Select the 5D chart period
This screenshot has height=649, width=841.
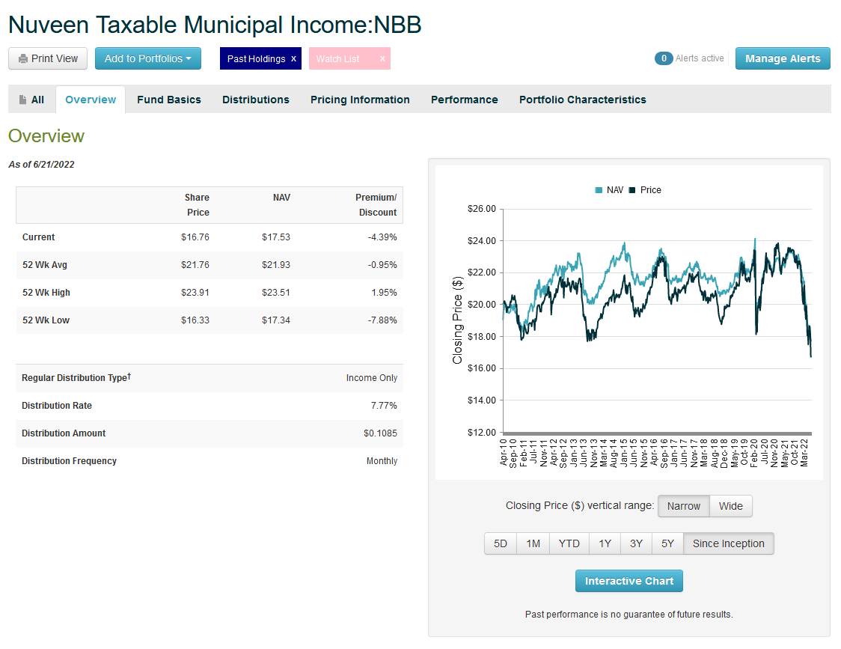(x=501, y=543)
